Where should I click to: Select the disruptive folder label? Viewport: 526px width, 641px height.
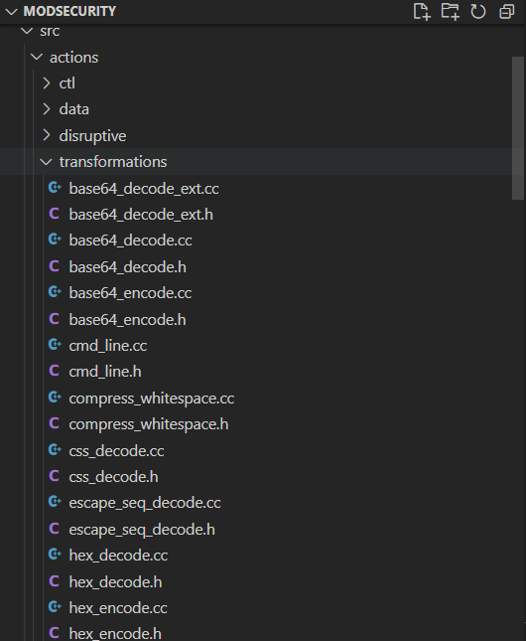pos(92,136)
